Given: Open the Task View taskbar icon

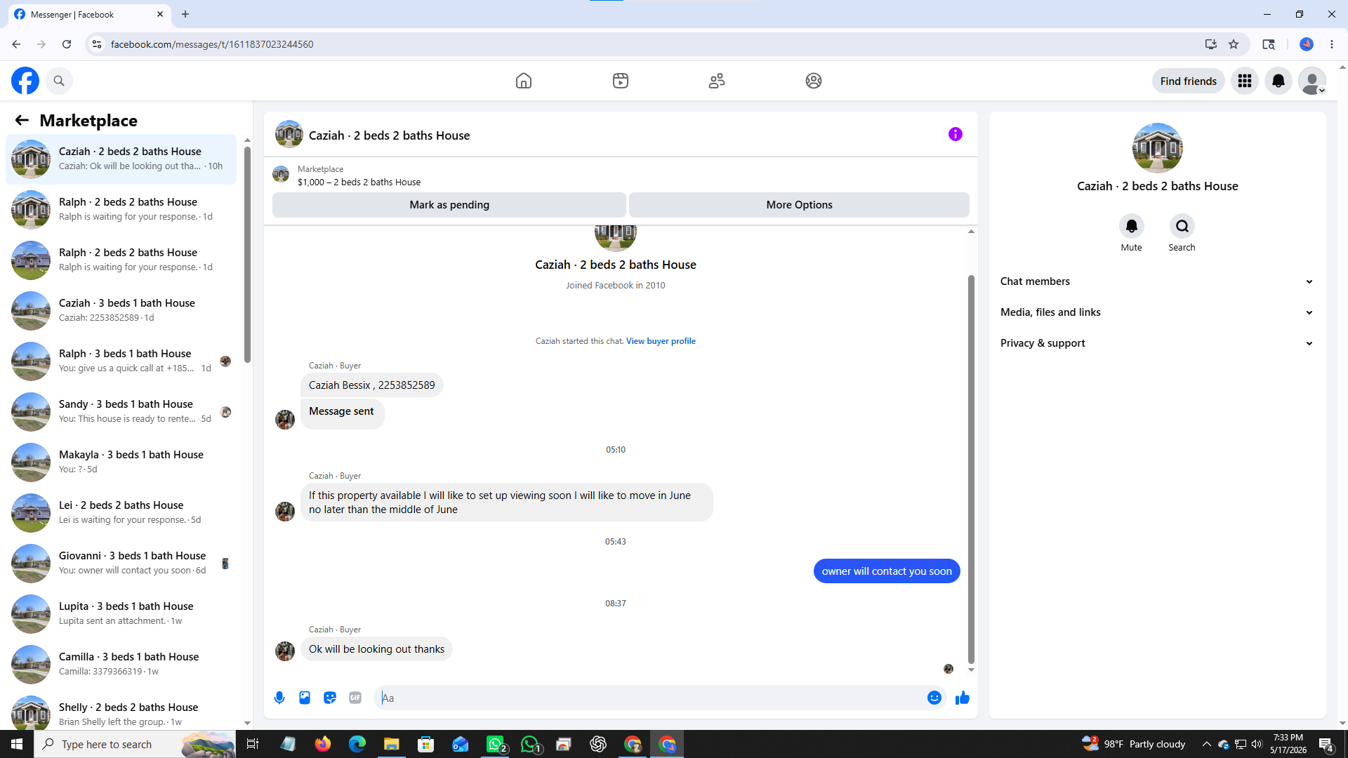Looking at the screenshot, I should tap(253, 744).
